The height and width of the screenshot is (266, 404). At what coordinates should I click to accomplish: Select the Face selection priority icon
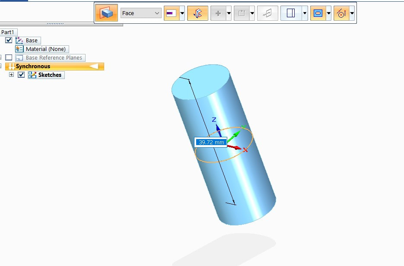(x=106, y=13)
